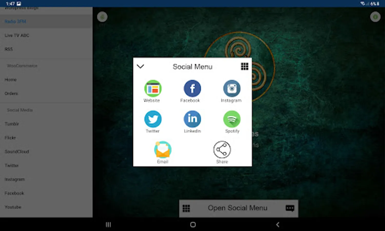Viewport: 385px width, 231px height.
Task: Open the LinkedIn icon in Social Menu
Action: coord(192,119)
